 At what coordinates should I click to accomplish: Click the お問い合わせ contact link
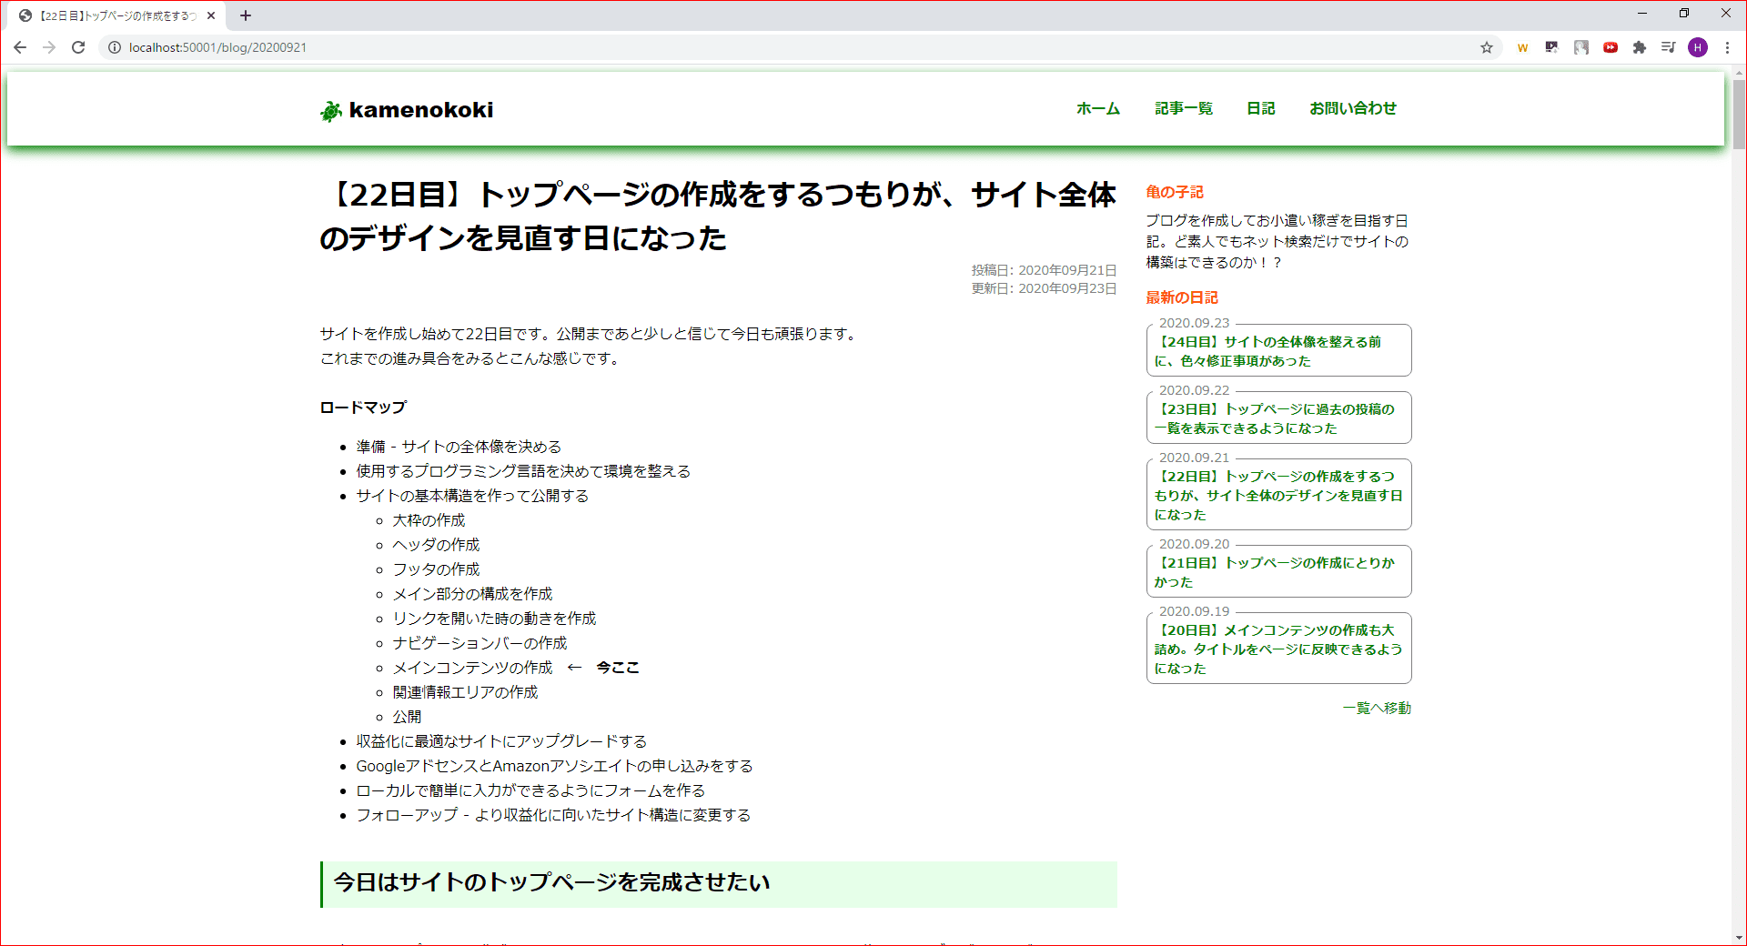click(x=1352, y=108)
